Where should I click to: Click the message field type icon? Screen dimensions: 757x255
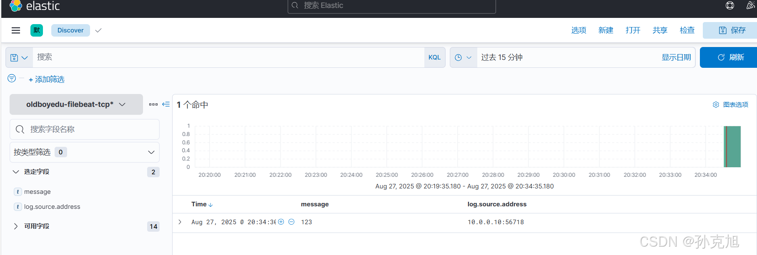coord(18,192)
